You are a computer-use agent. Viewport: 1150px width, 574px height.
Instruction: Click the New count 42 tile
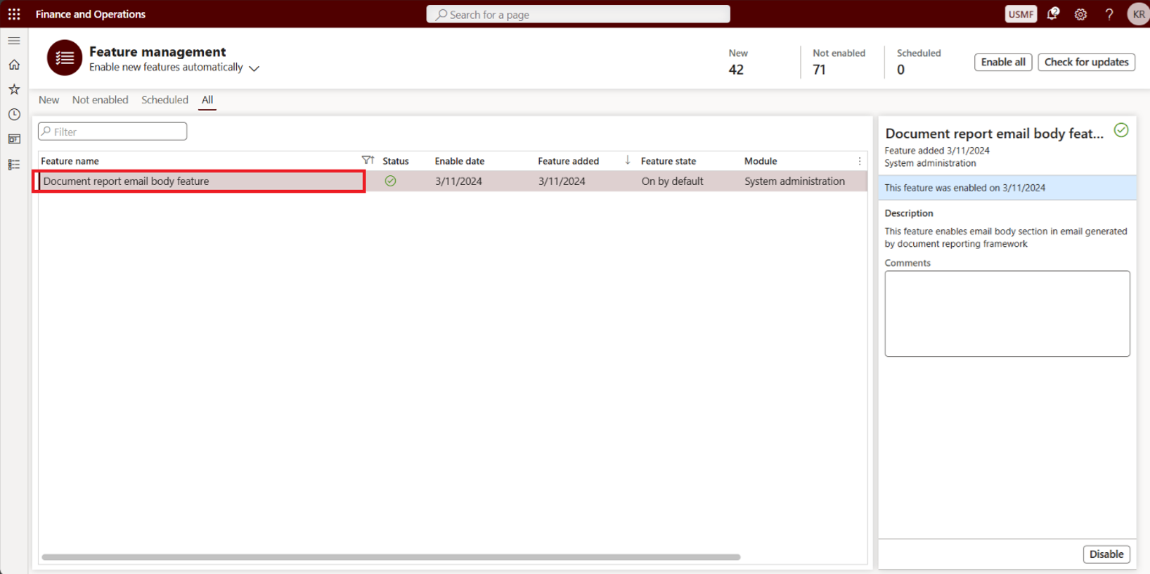738,62
